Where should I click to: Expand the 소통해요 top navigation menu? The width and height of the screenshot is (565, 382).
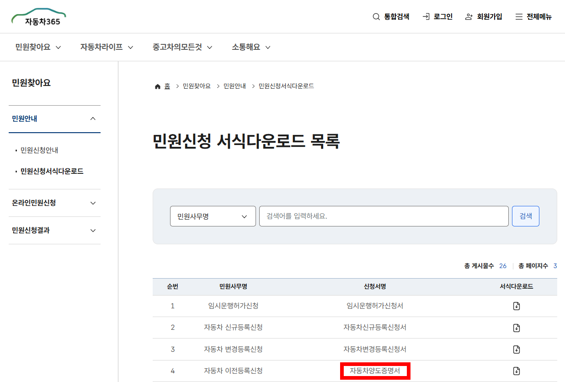251,47
